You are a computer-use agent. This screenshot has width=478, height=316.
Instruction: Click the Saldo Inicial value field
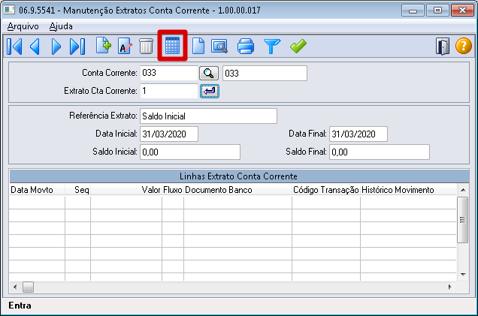[x=190, y=152]
